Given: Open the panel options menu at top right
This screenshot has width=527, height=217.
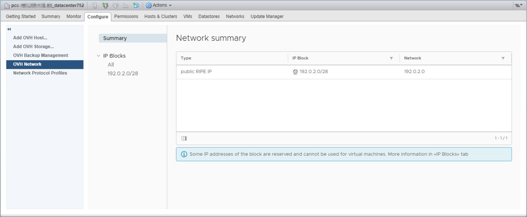Looking at the screenshot, I should pos(518,5).
